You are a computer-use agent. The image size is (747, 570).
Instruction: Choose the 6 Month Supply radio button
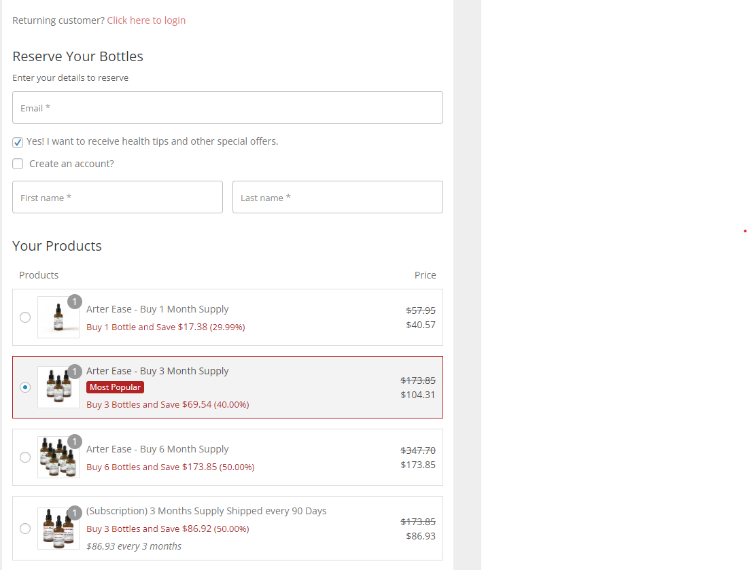tap(25, 457)
